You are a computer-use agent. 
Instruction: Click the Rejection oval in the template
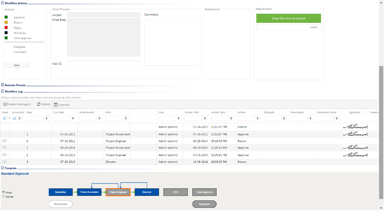[204, 204]
